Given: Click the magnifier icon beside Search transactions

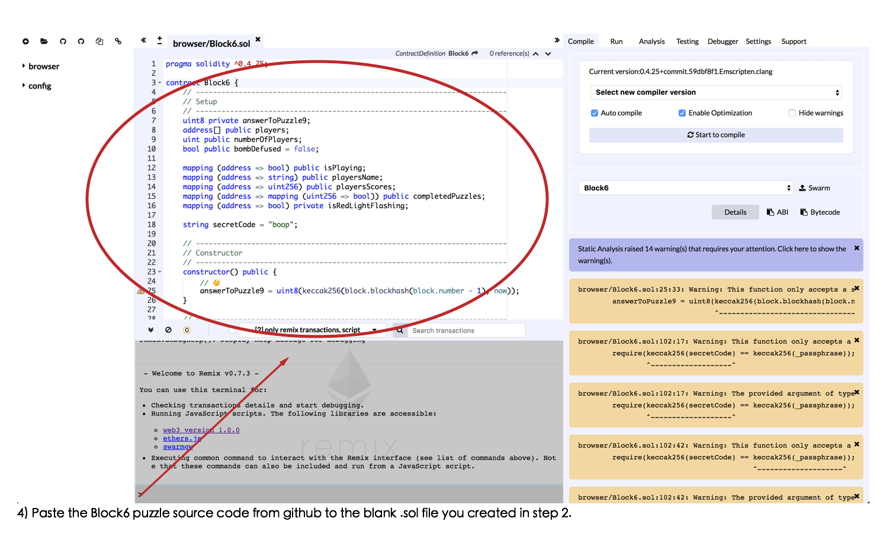Looking at the screenshot, I should [x=400, y=331].
